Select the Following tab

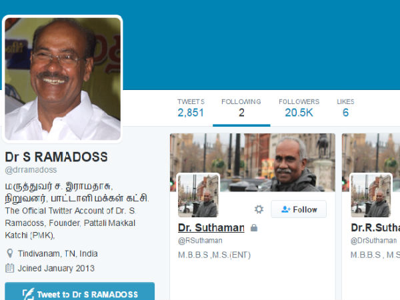click(x=241, y=108)
